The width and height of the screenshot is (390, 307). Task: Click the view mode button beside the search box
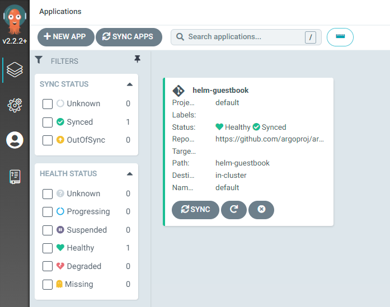coord(340,37)
